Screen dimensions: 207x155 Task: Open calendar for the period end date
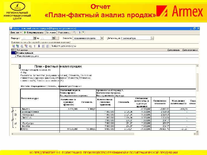53,38
